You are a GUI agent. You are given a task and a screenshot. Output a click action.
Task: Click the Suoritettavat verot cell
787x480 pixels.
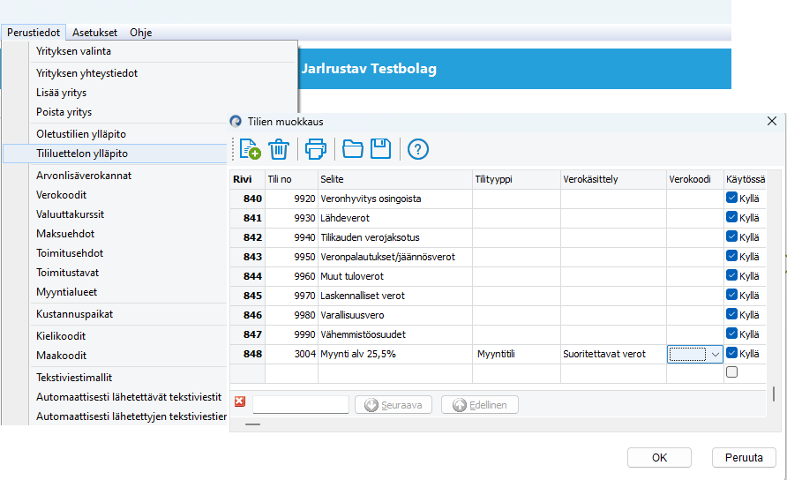coord(613,354)
